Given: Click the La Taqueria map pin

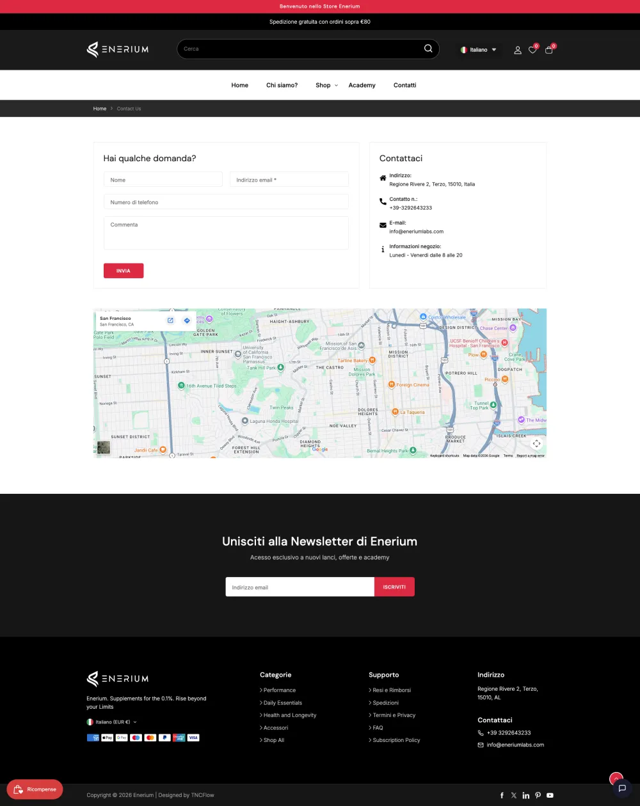Looking at the screenshot, I should click(395, 412).
